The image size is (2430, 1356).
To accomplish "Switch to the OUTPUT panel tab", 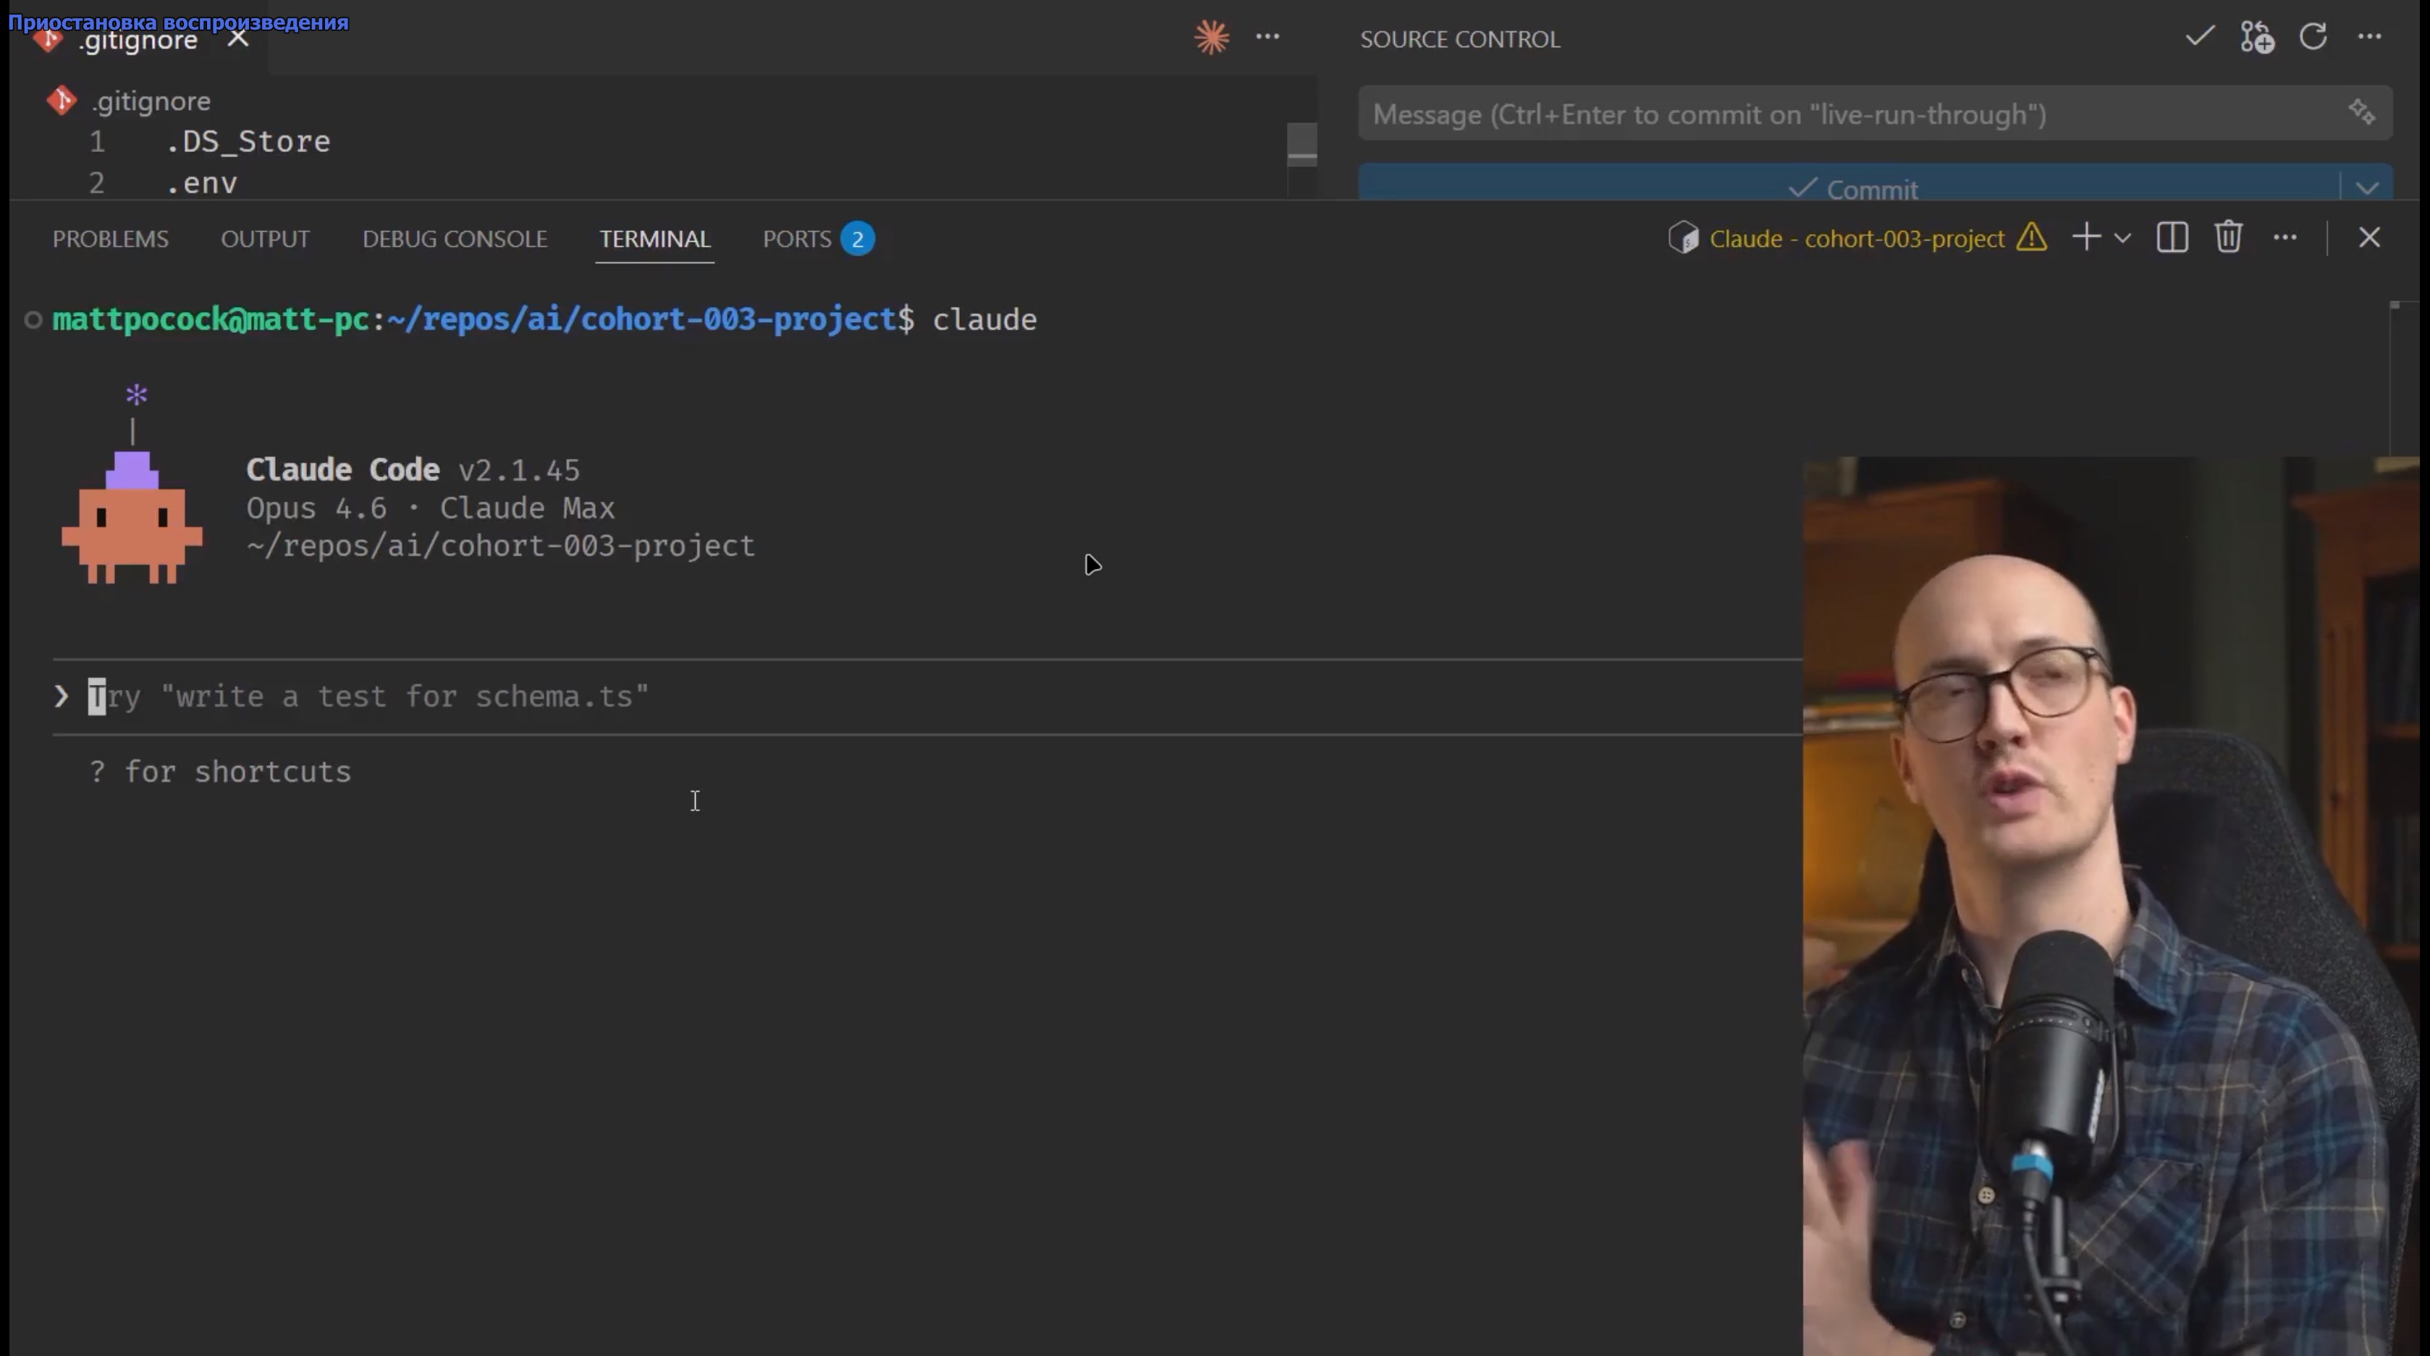I will 265,239.
